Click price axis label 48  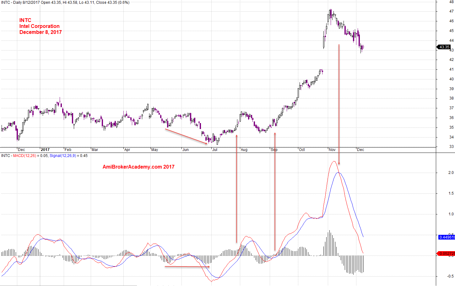[452, 2]
